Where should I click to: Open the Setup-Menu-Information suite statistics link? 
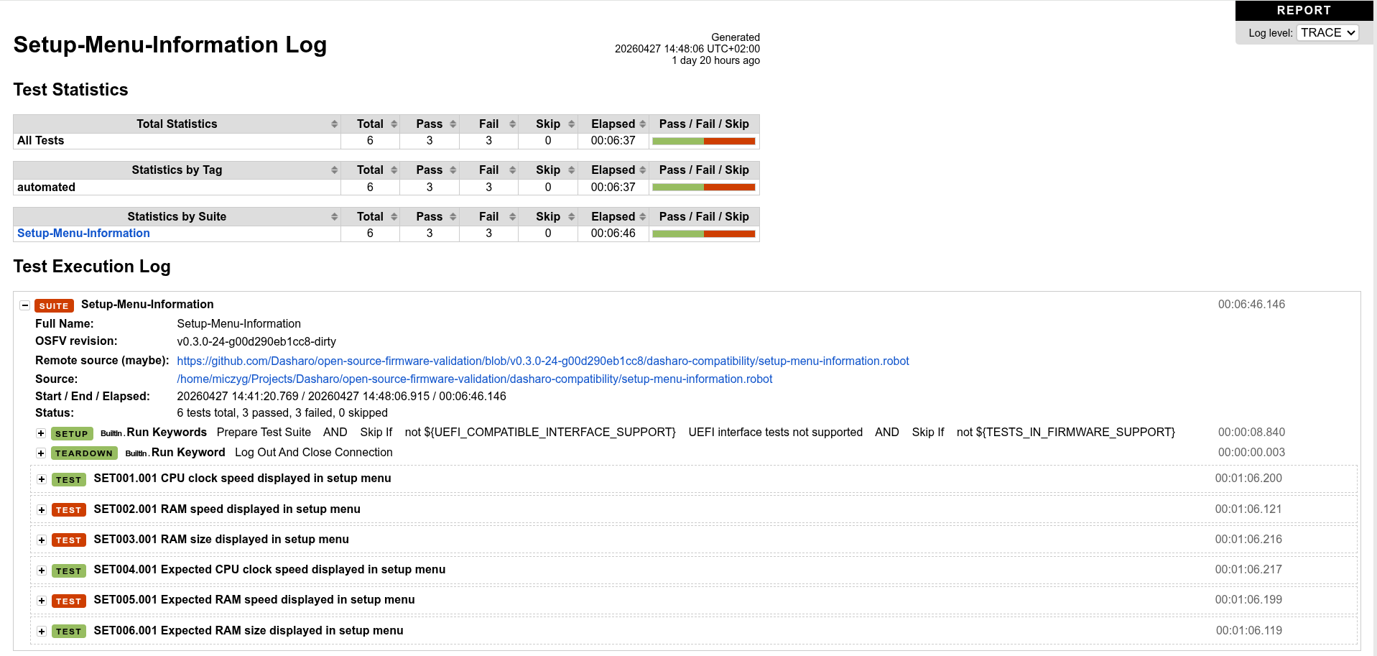83,233
